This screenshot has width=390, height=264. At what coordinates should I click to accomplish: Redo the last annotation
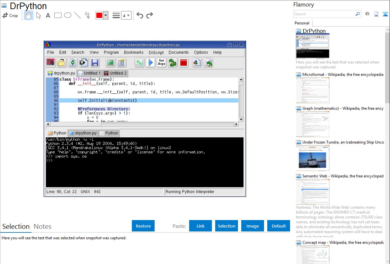(149, 15)
